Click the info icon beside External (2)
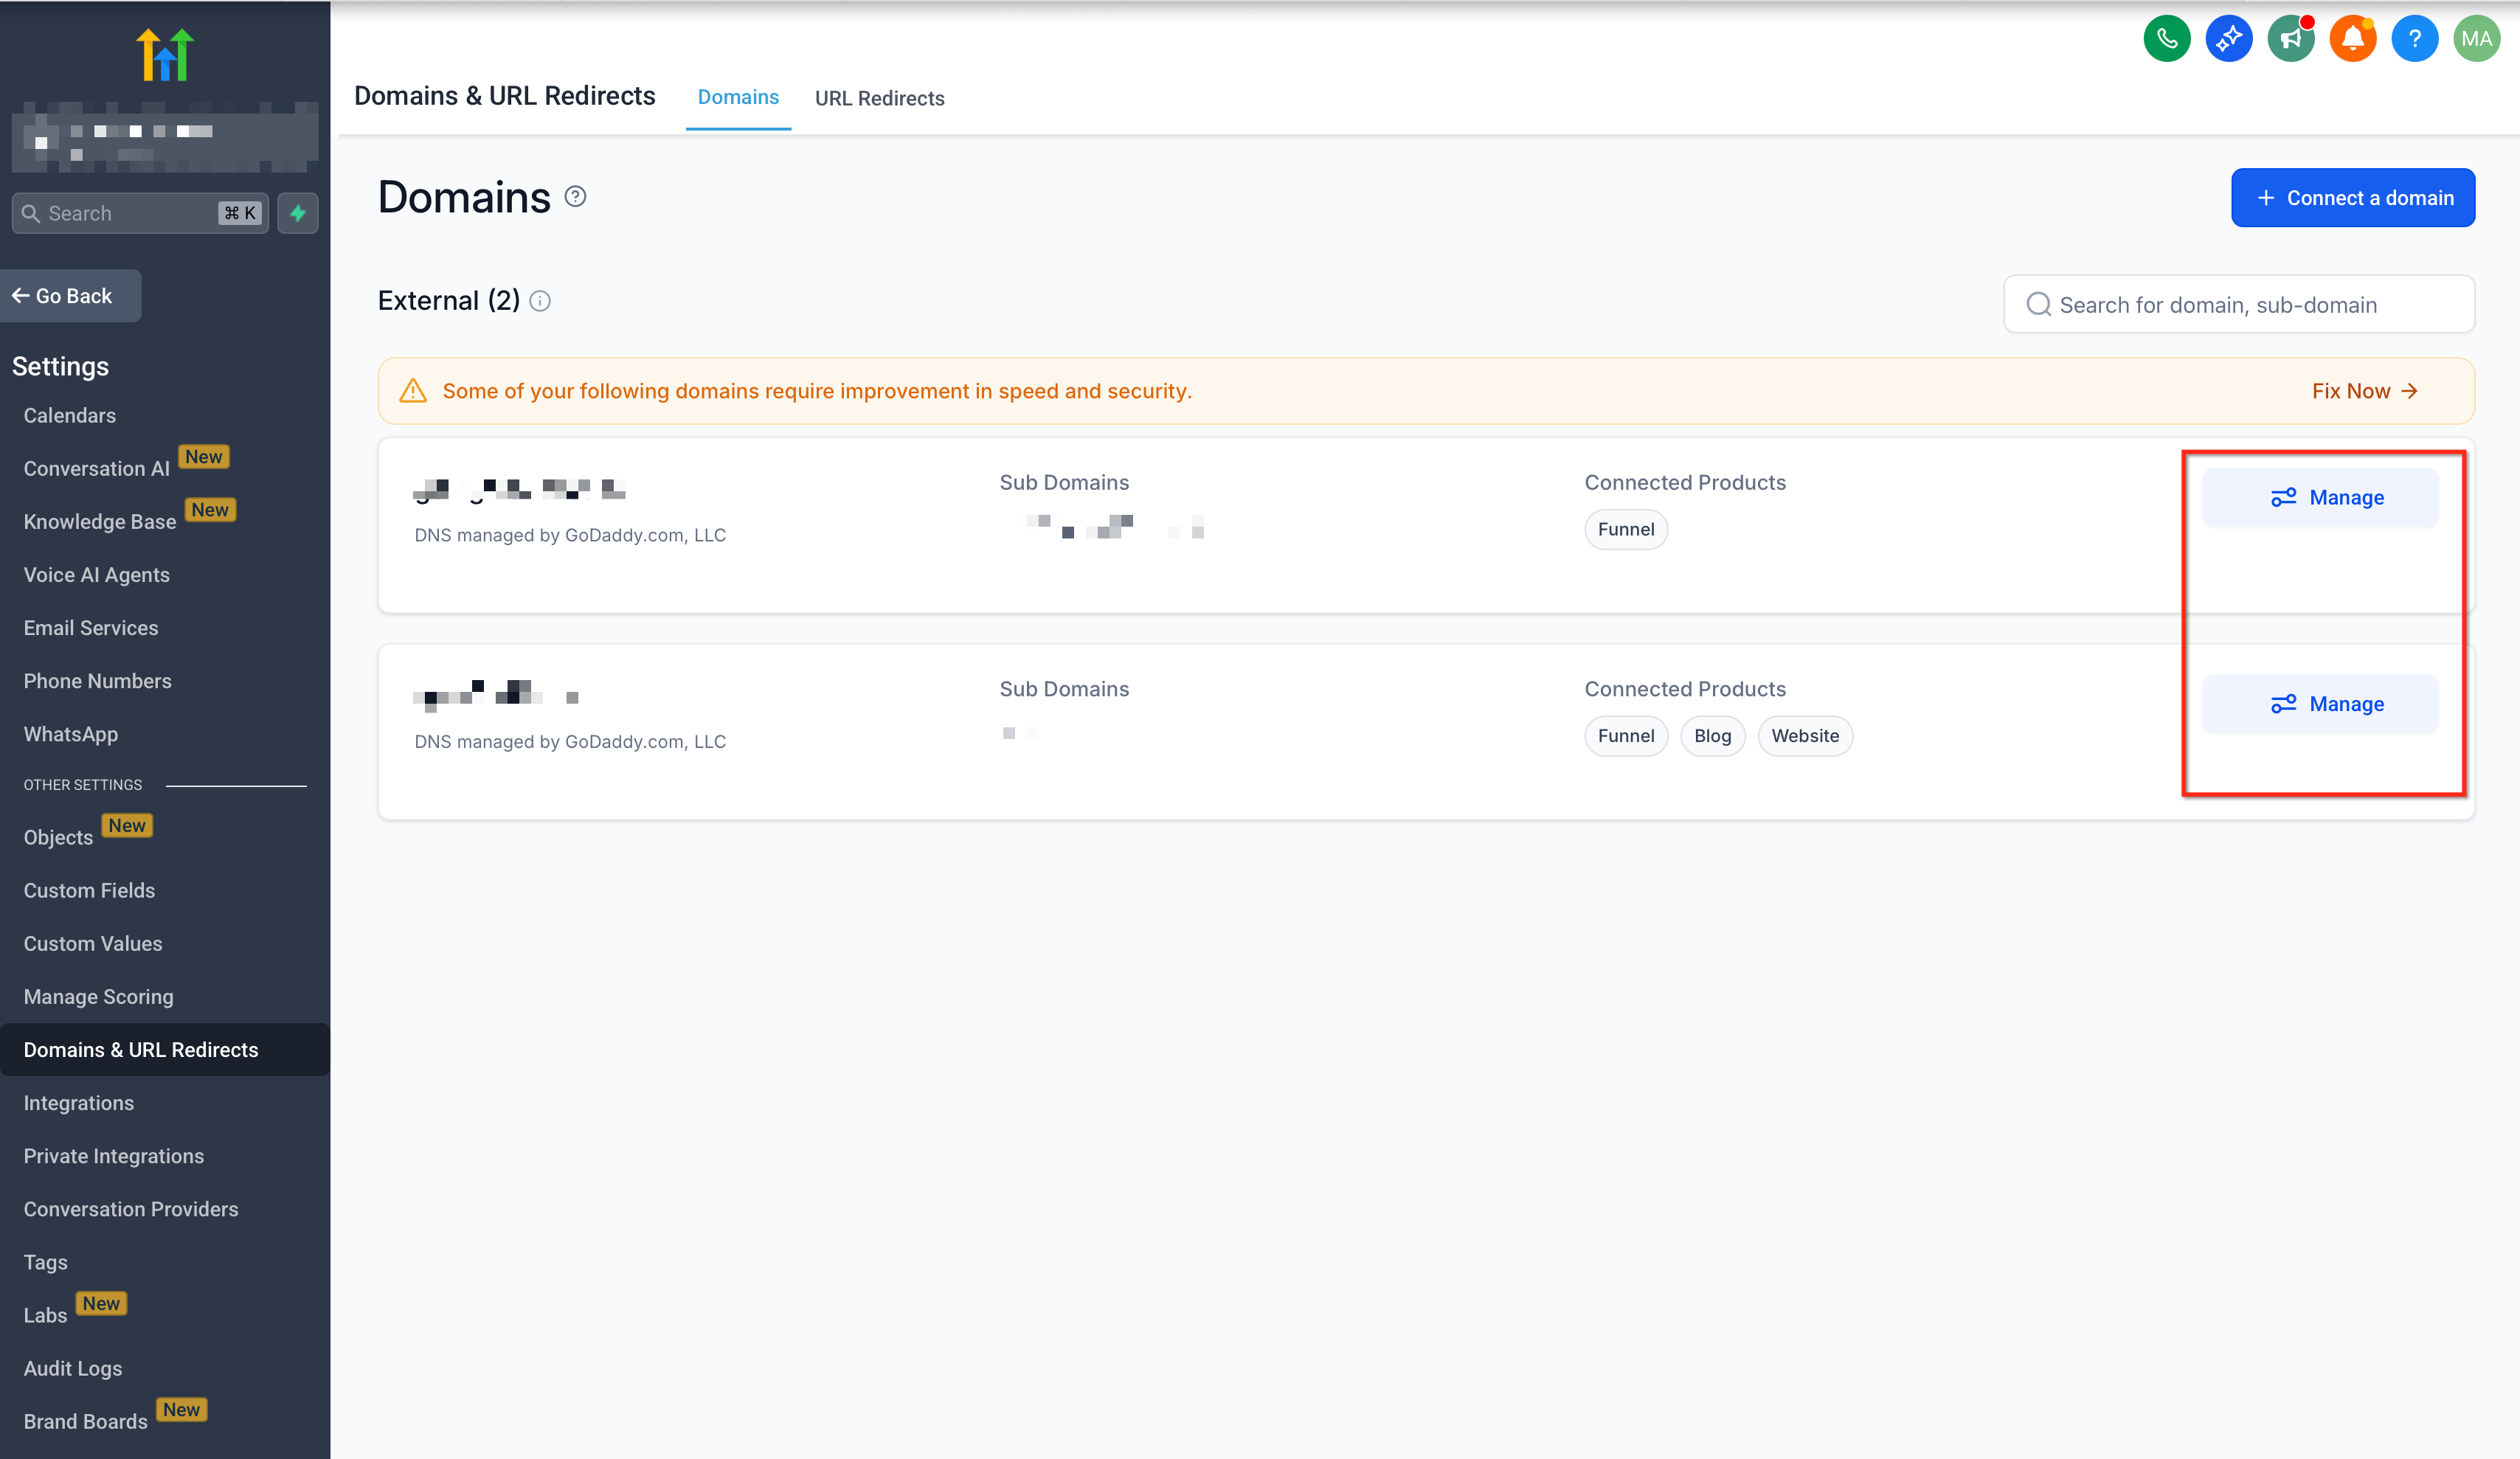This screenshot has height=1459, width=2520. click(540, 301)
